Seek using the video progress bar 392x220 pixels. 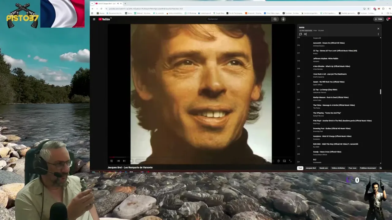[201, 157]
